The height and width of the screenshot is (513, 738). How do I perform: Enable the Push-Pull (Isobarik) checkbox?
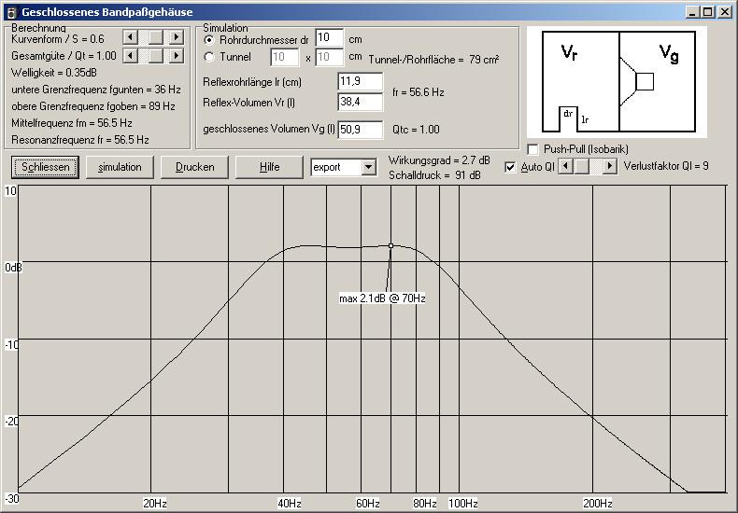[x=533, y=149]
